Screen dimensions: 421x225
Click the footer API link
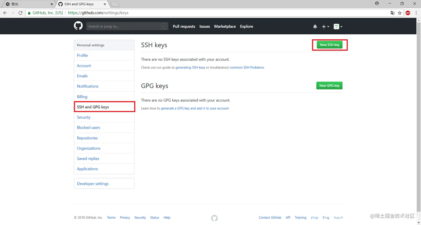pos(288,218)
